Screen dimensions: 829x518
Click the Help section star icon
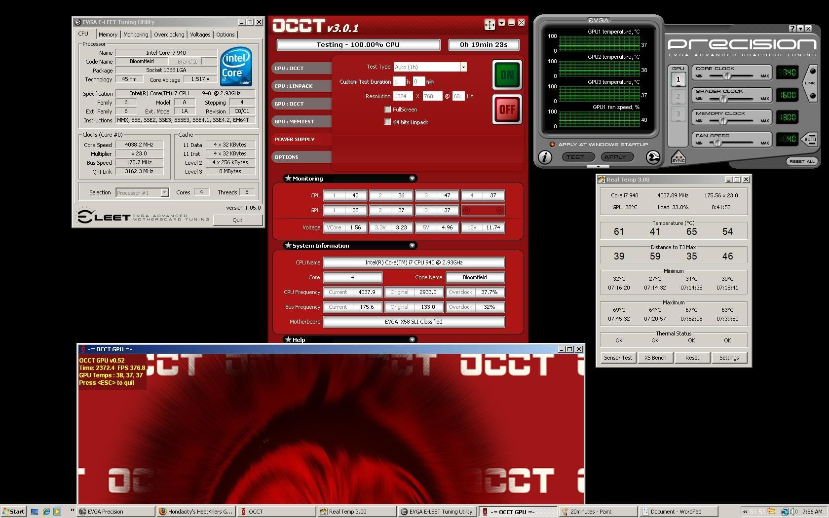click(288, 339)
